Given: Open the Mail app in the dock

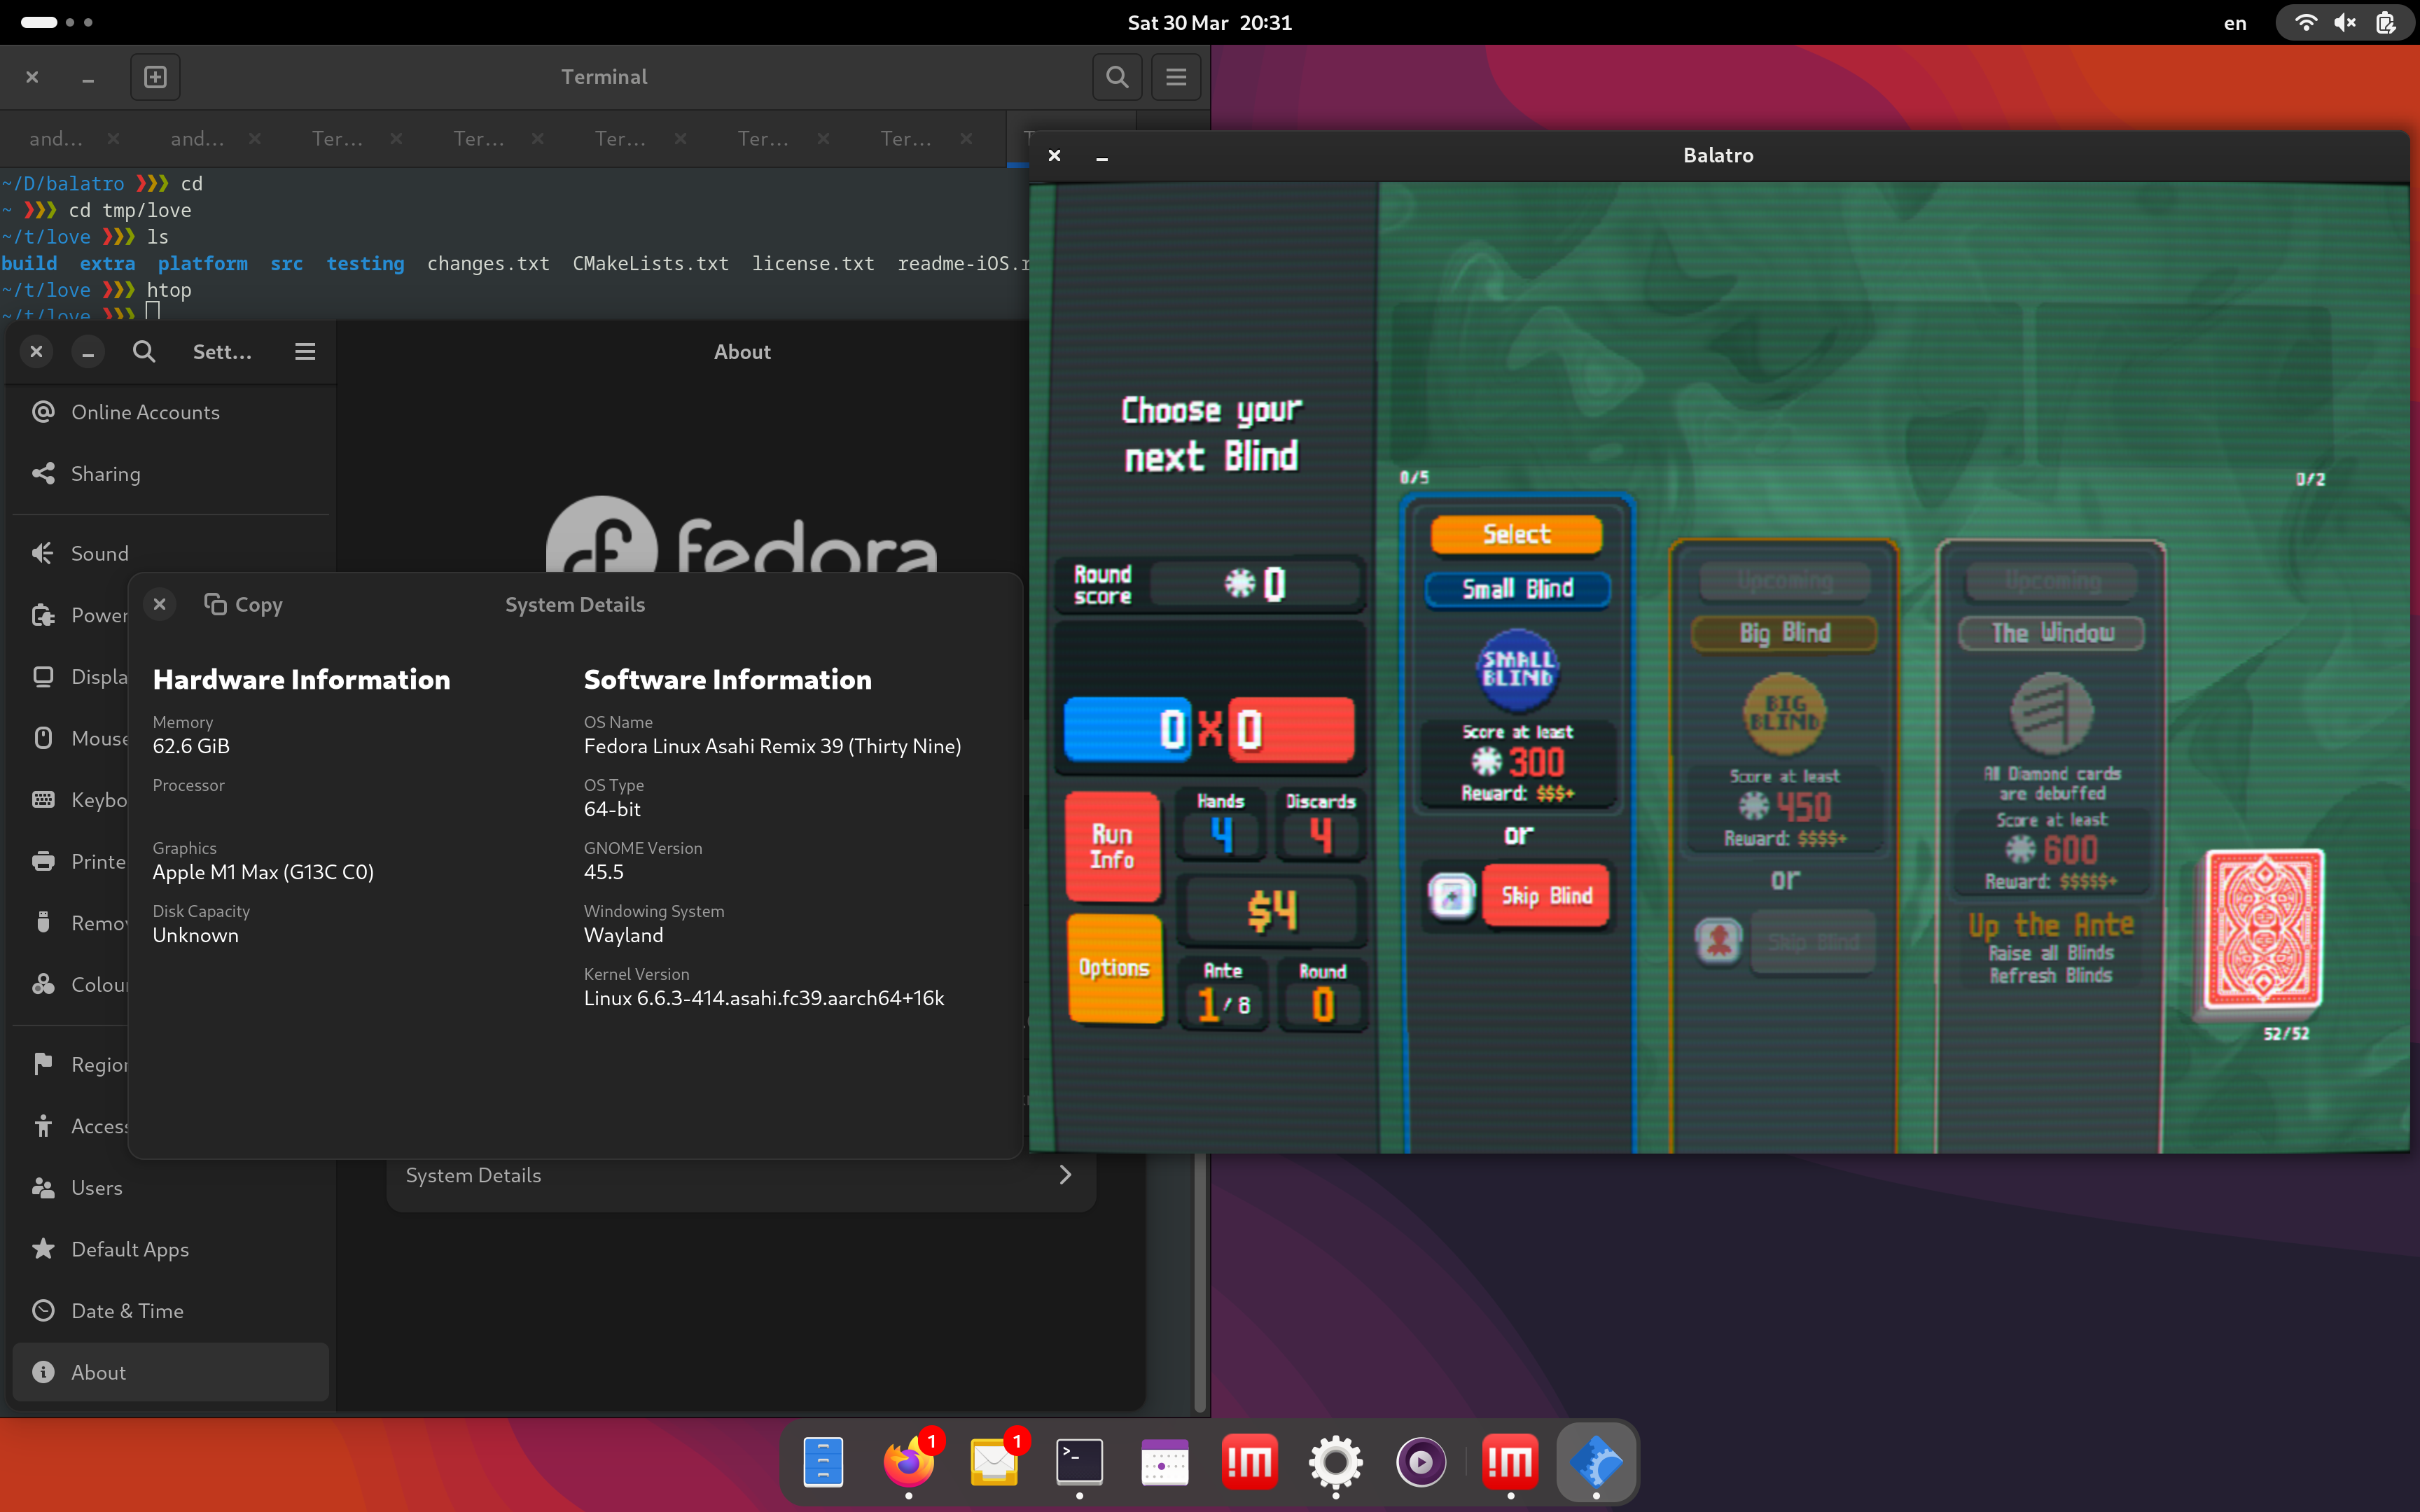Looking at the screenshot, I should coord(994,1463).
